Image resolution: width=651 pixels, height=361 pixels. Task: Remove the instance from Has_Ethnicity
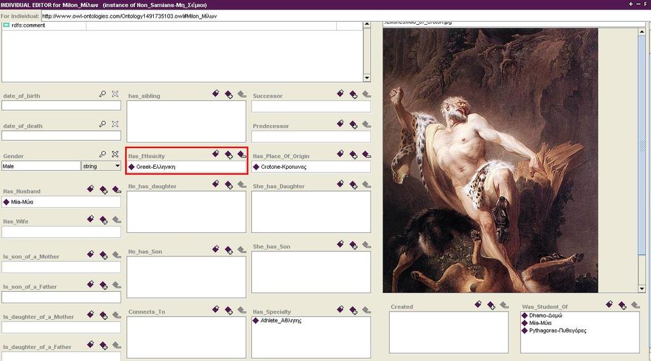tap(242, 155)
